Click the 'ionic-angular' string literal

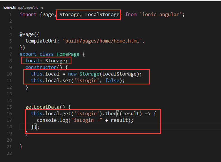161,14
